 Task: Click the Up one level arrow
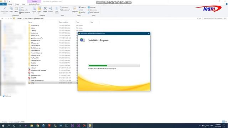click(11, 18)
